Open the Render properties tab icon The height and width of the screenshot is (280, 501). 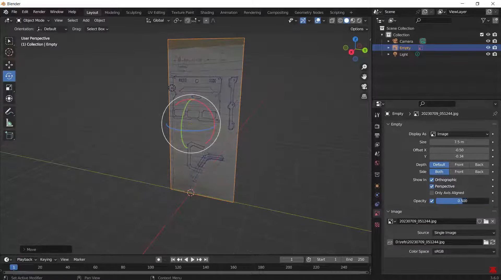[x=377, y=126]
